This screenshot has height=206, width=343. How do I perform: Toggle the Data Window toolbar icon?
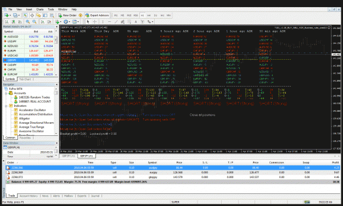pos(32,15)
